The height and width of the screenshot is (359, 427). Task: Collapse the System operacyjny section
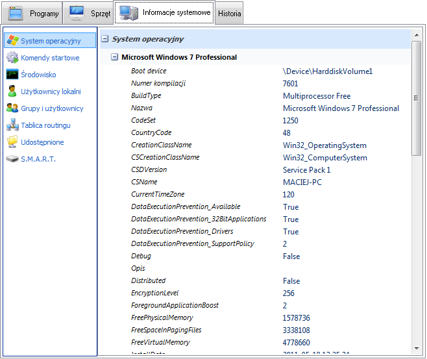click(x=105, y=39)
